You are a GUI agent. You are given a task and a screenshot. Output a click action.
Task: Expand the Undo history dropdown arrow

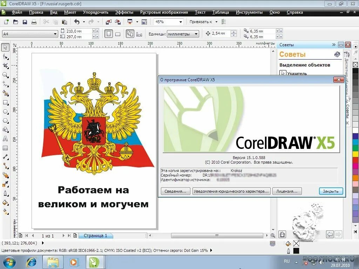point(84,22)
